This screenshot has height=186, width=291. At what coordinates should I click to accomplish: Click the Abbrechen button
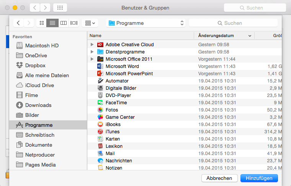[219, 178]
